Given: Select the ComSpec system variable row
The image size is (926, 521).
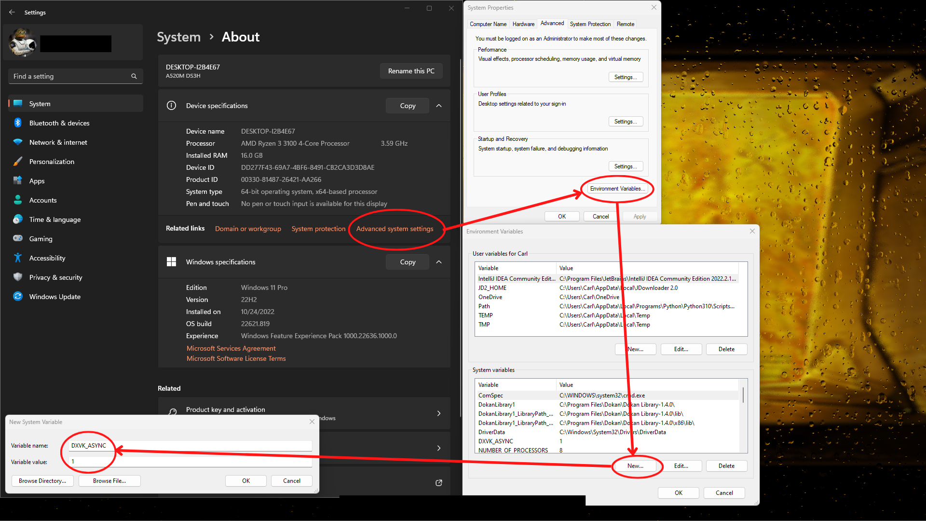Looking at the screenshot, I should 608,396.
